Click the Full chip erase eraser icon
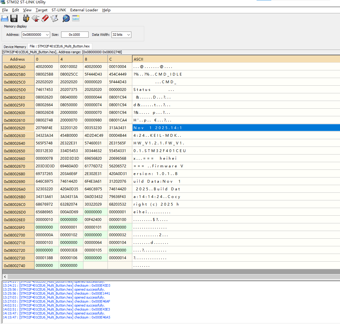This screenshot has width=340, height=324. 45,18
